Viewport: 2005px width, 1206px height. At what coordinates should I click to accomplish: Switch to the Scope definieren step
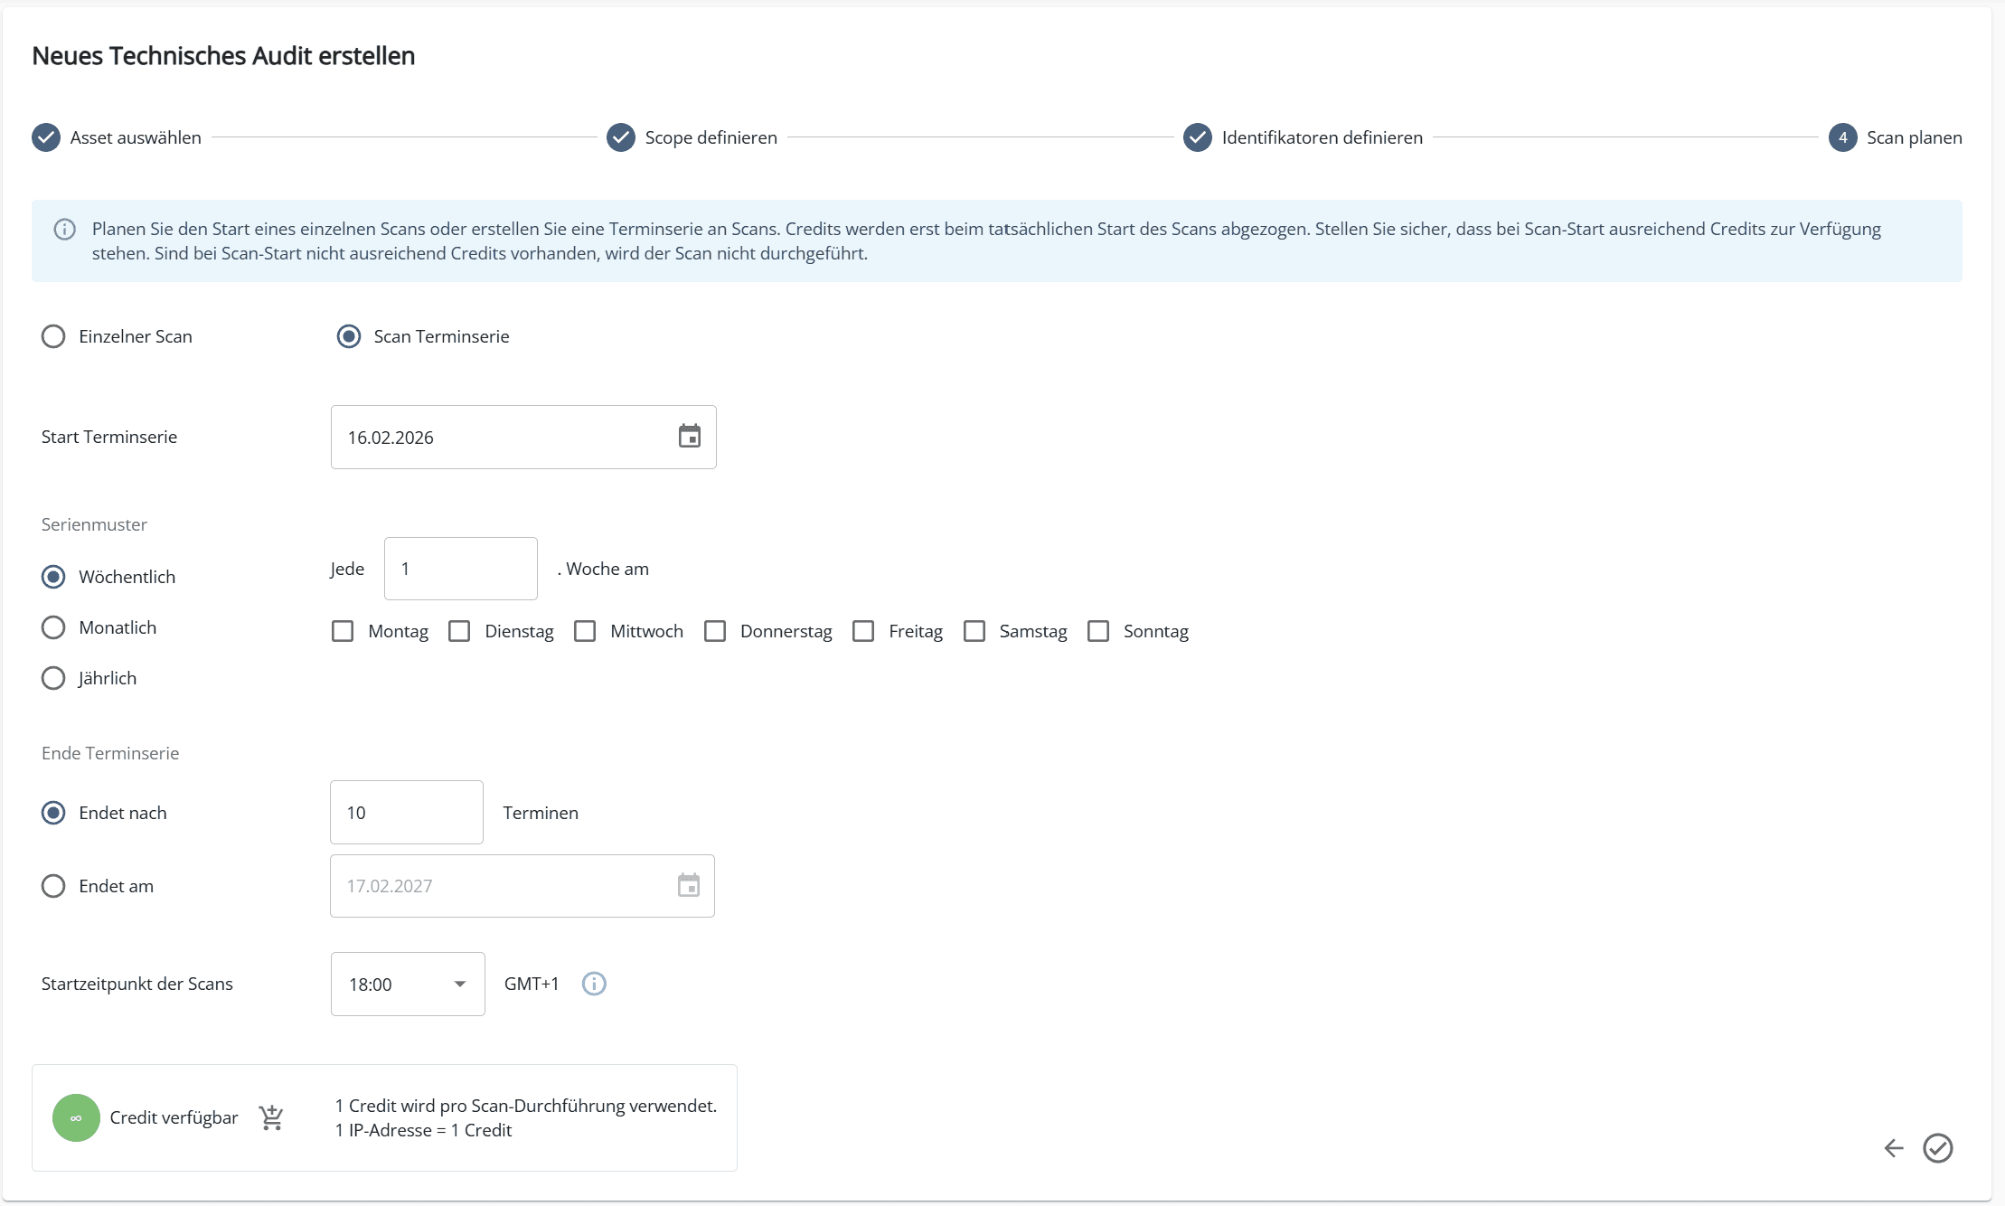[x=621, y=137]
